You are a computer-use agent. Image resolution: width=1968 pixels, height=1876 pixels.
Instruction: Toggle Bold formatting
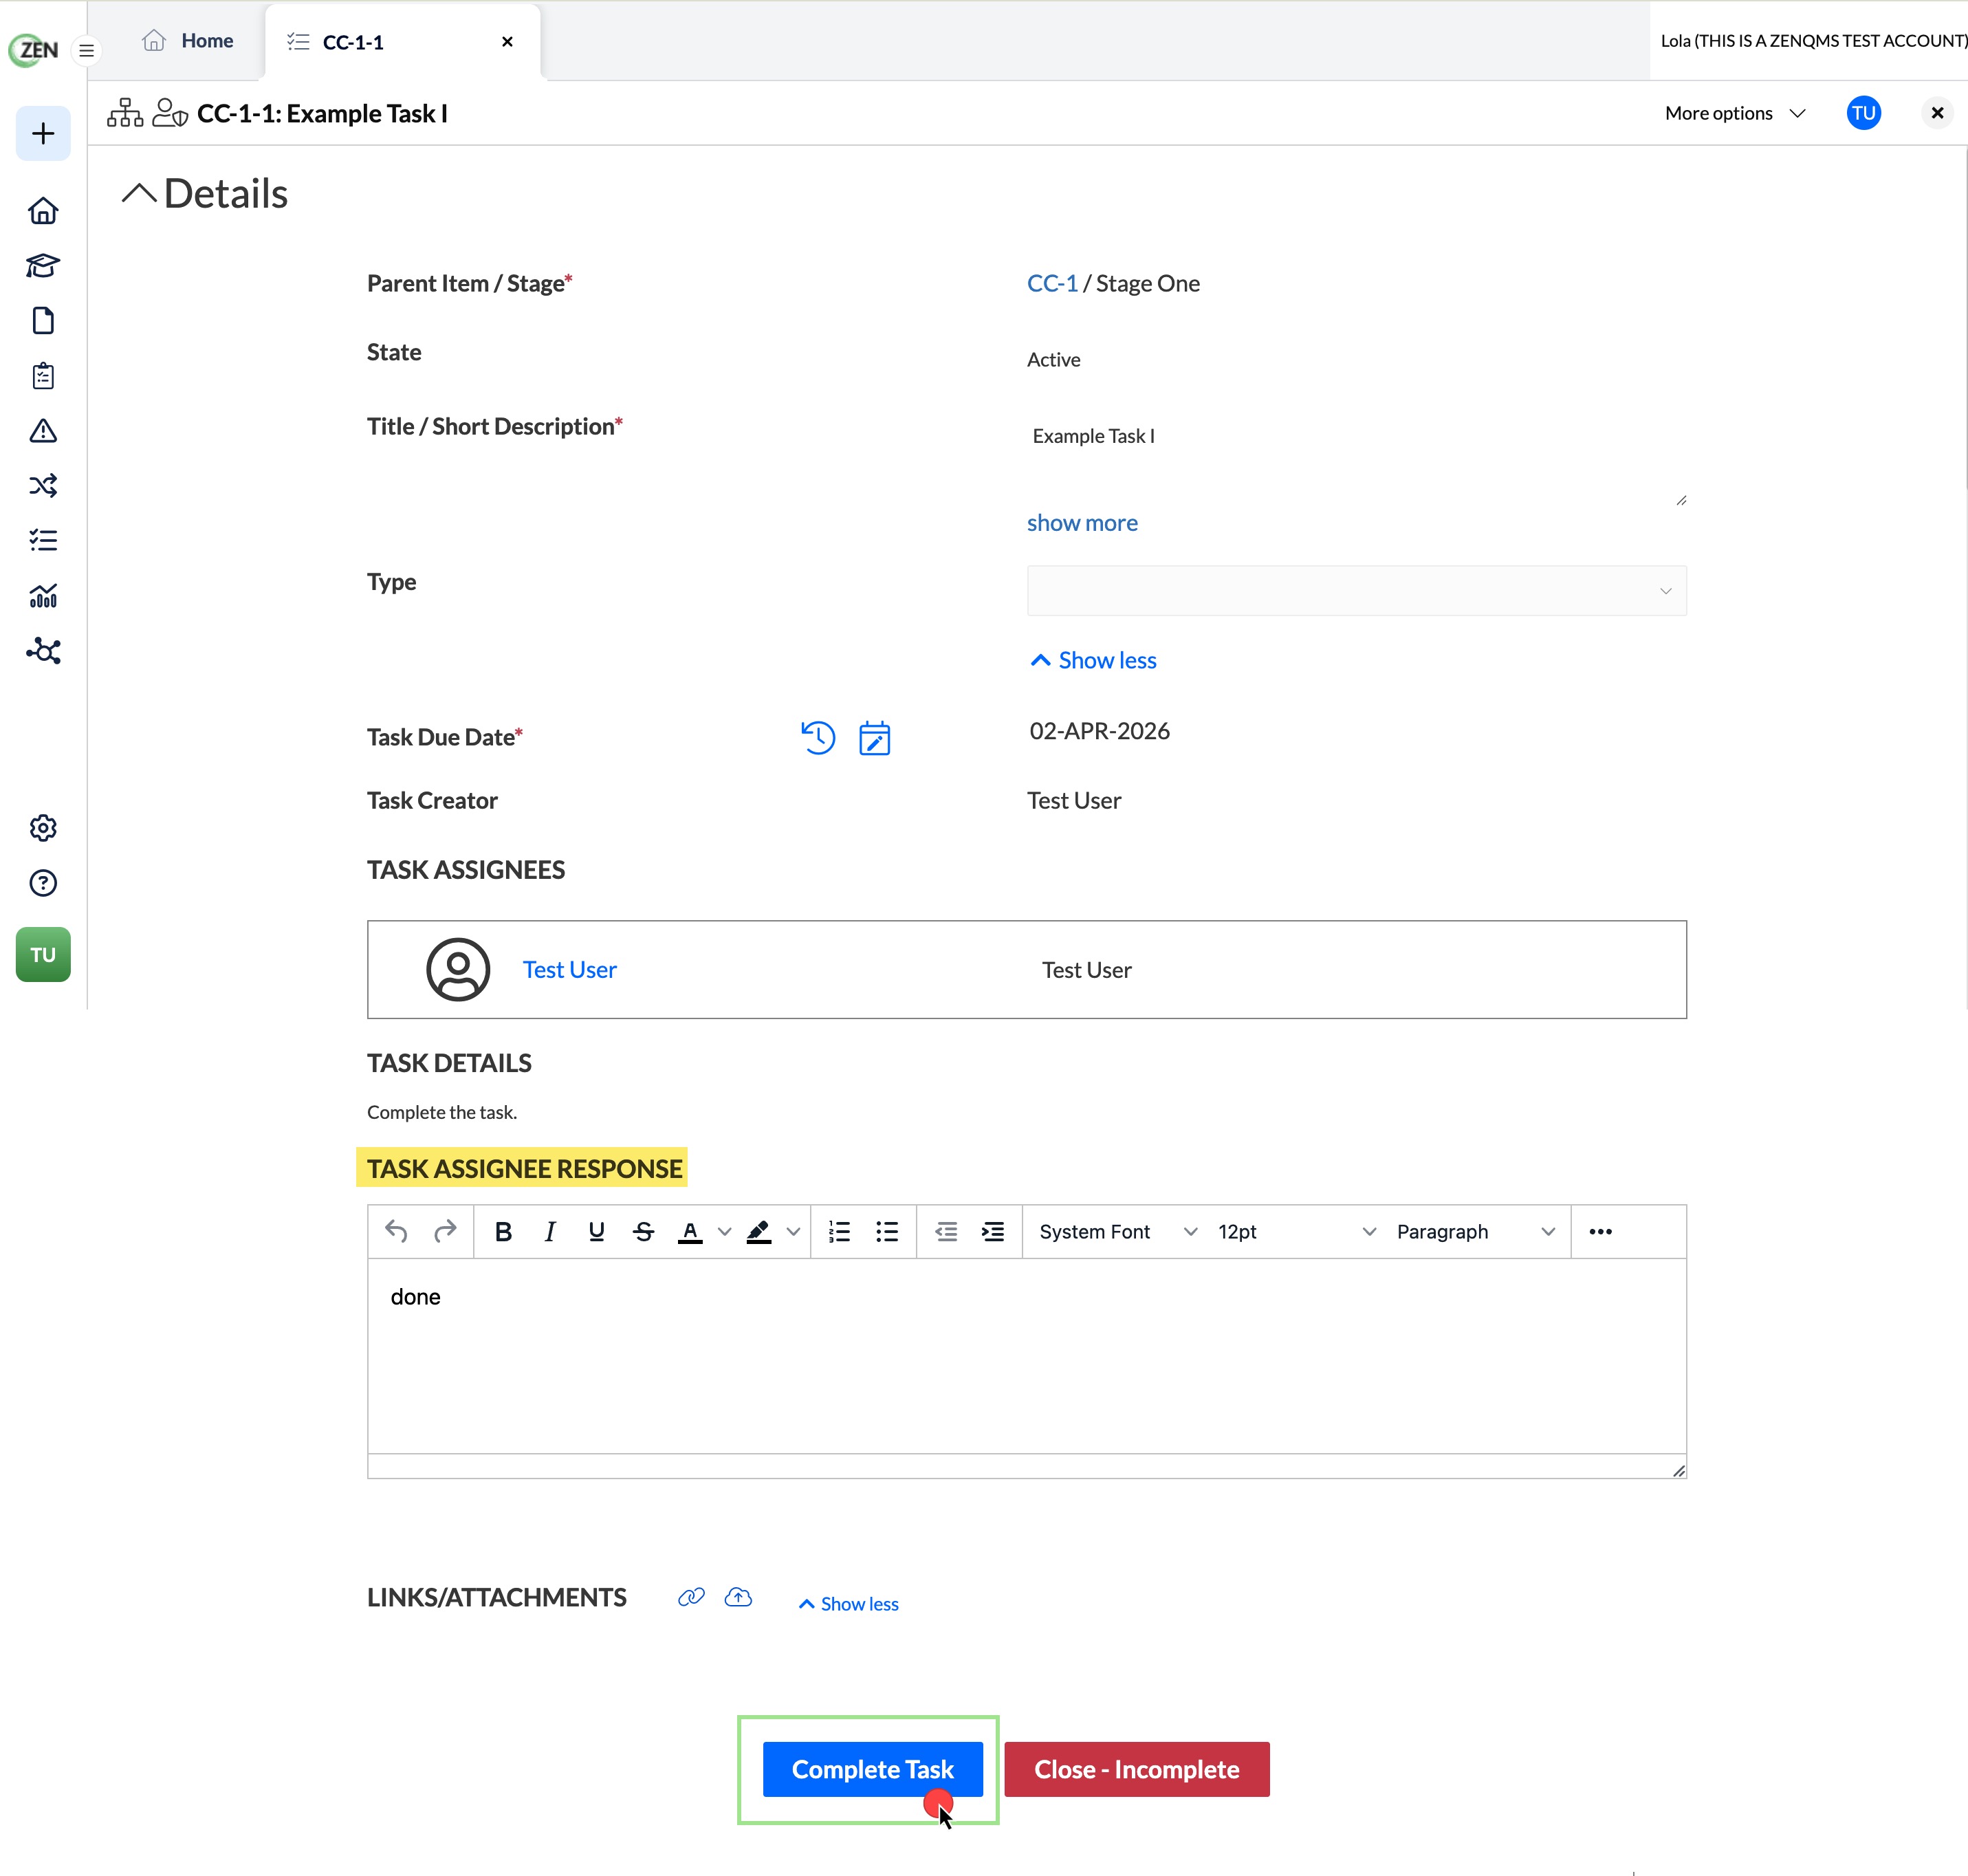click(x=503, y=1232)
